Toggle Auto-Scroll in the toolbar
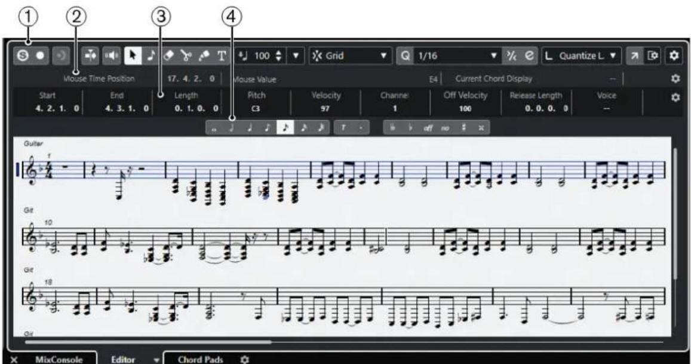691x364 pixels. click(90, 56)
